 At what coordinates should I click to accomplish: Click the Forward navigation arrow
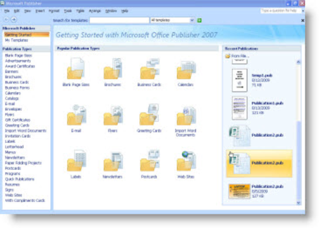(x=14, y=20)
